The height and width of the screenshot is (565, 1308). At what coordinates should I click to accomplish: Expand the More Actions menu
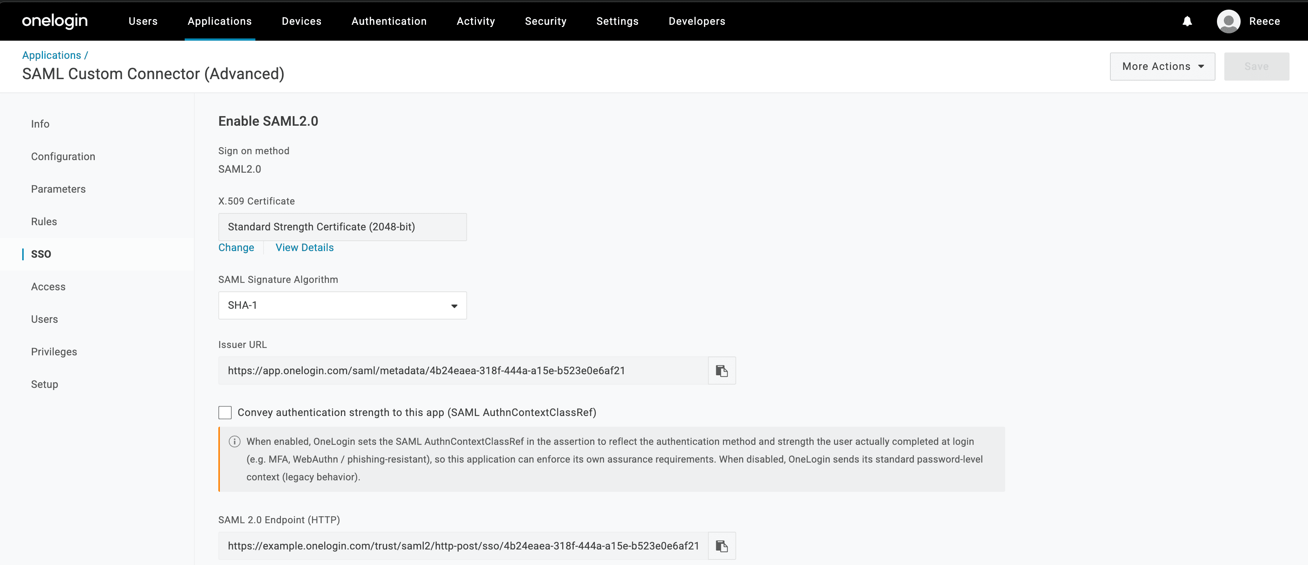pos(1162,67)
